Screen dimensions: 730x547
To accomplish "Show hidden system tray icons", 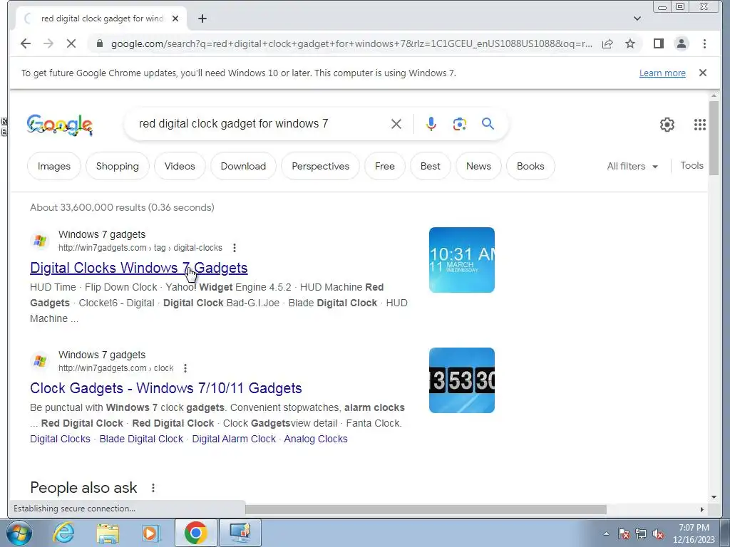I will (x=606, y=533).
